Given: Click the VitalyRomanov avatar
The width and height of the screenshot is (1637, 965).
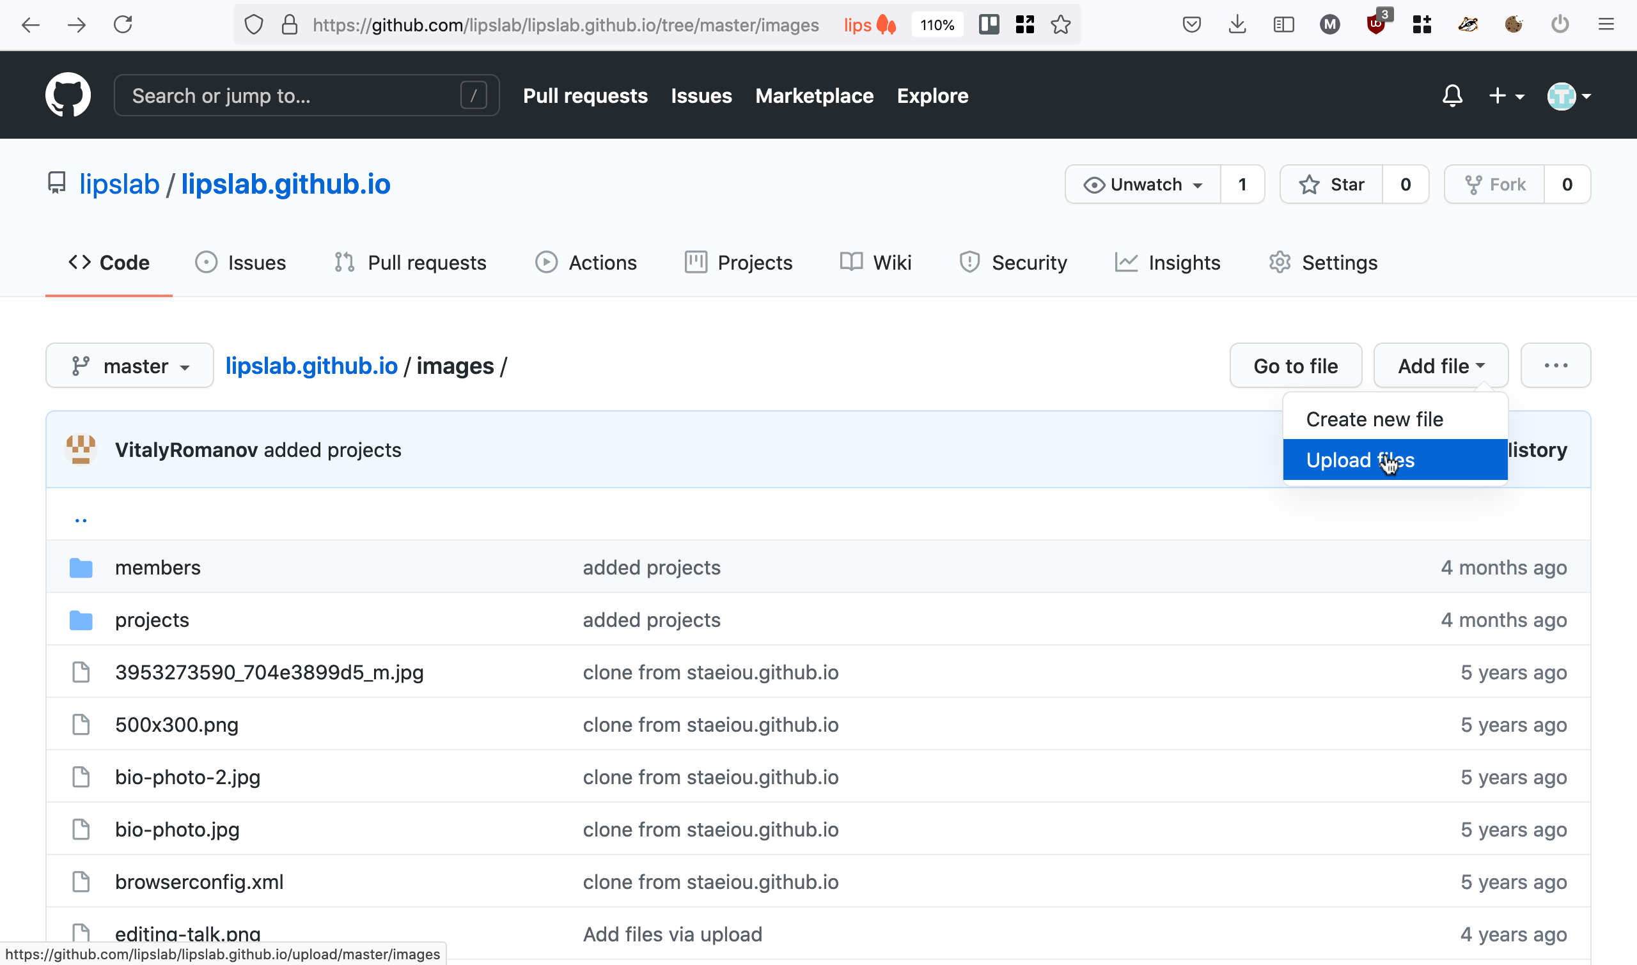Looking at the screenshot, I should click(81, 449).
